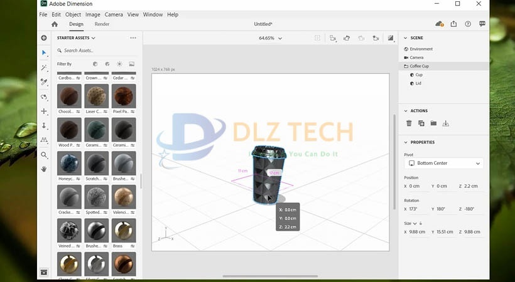Image resolution: width=515 pixels, height=282 pixels.
Task: Toggle Lights filter in Filter By
Action: (119, 64)
